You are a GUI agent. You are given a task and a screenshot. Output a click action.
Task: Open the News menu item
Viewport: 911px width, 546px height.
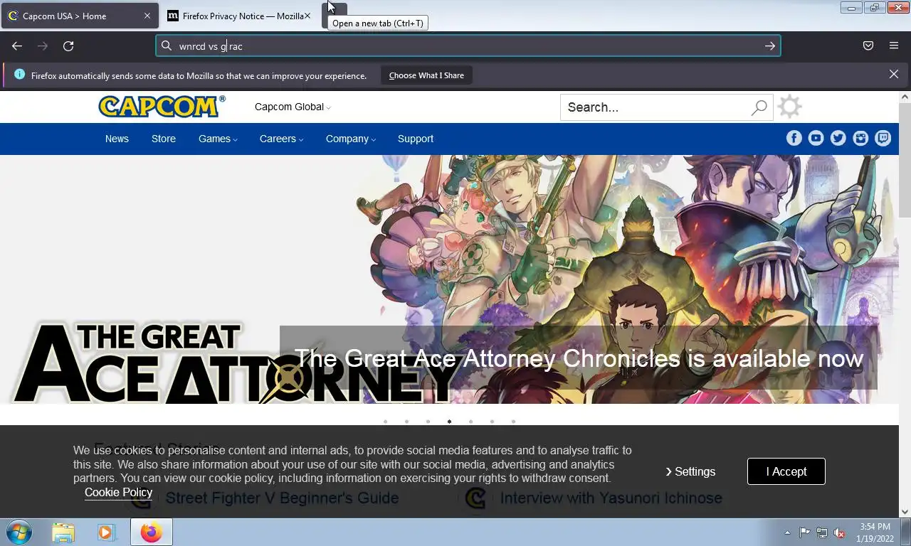(x=117, y=139)
